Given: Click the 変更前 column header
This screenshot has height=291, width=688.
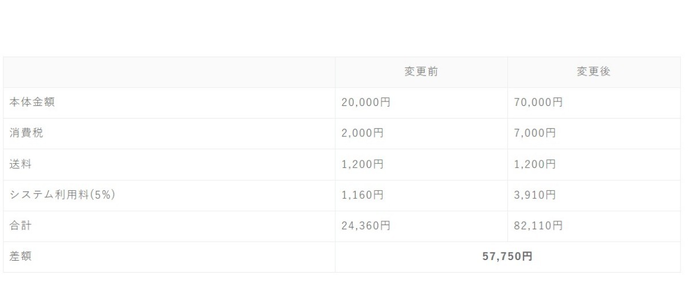Looking at the screenshot, I should (x=421, y=72).
